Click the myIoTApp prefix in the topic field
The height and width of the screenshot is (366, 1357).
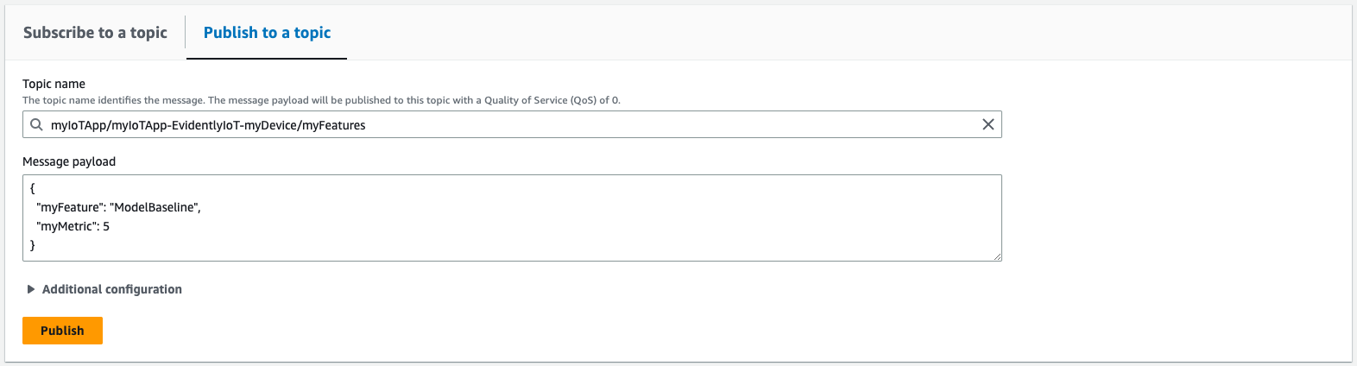point(79,125)
